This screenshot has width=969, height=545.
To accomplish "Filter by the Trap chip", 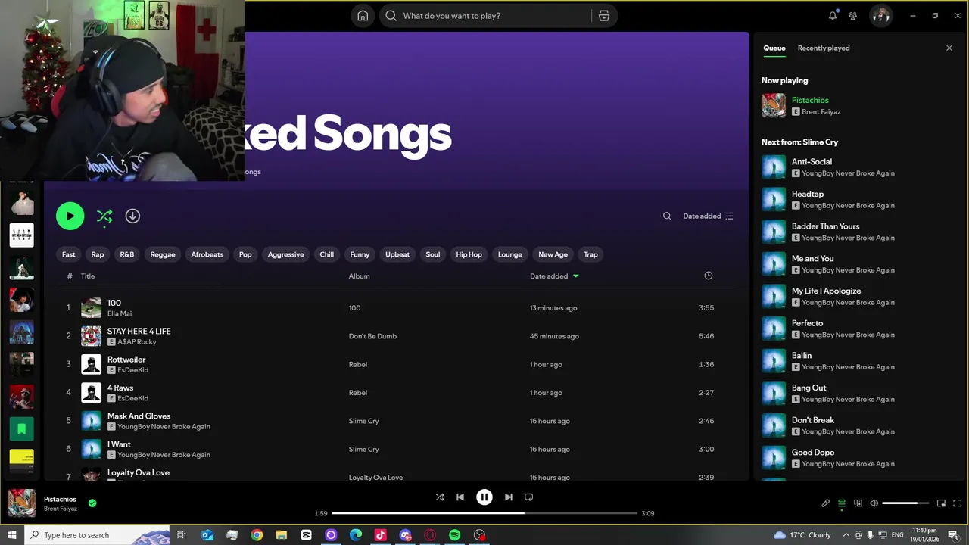I will point(591,254).
